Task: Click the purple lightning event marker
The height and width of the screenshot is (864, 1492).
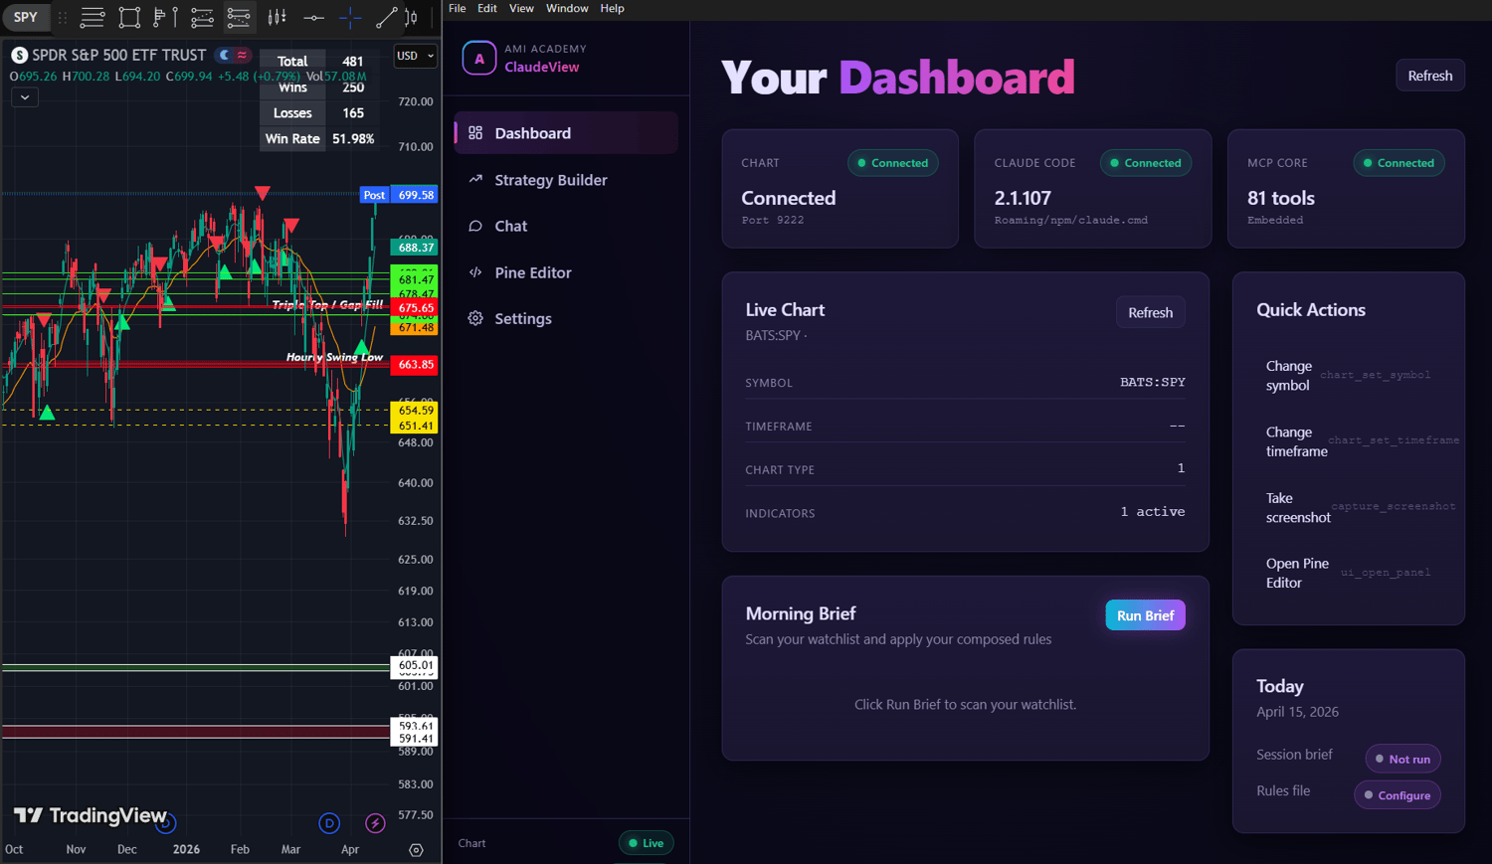Action: coord(375,823)
